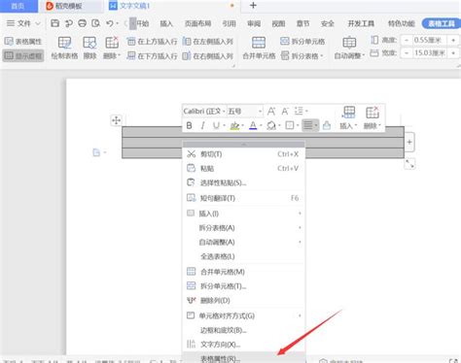Choose 短句翻译(T) in the context menu

tap(244, 198)
